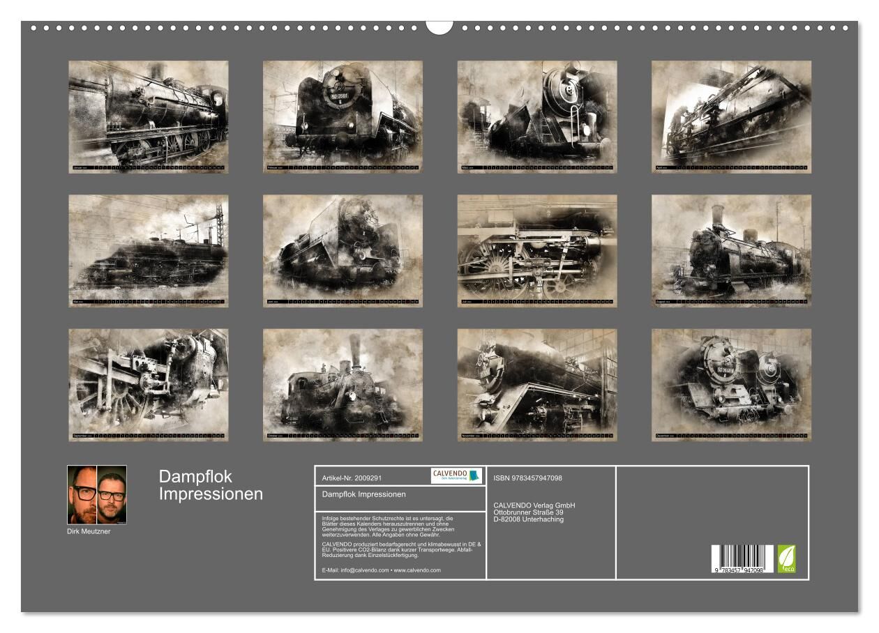Click the green eco leaf icon
The image size is (879, 633).
pos(786,558)
